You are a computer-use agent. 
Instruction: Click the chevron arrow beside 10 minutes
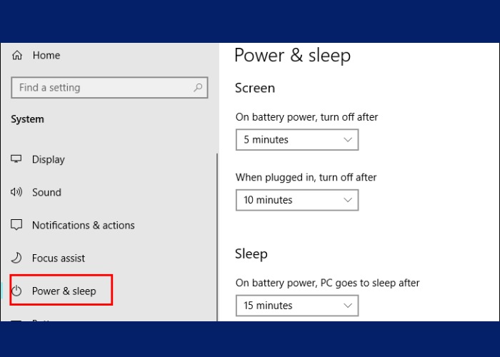tap(349, 200)
